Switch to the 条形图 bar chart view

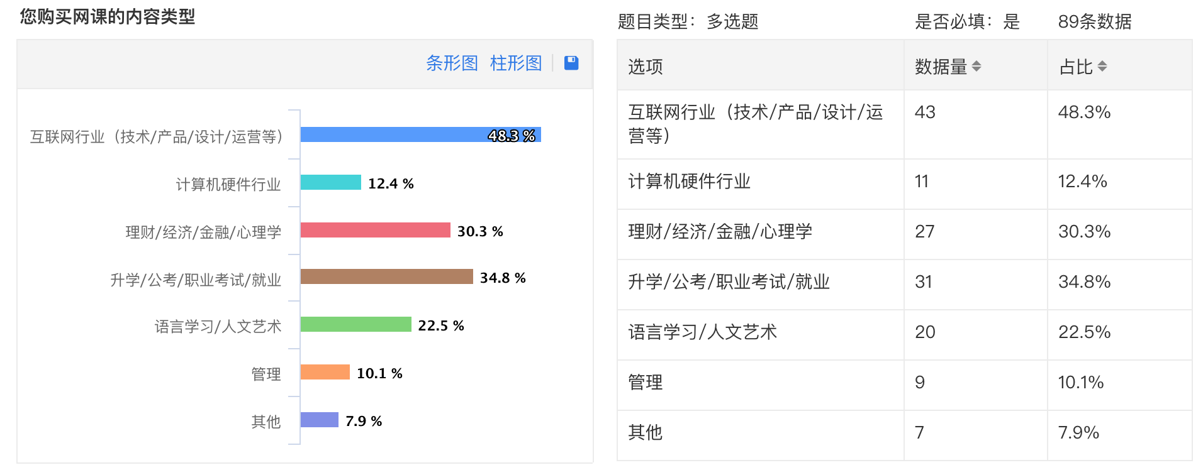[x=452, y=63]
